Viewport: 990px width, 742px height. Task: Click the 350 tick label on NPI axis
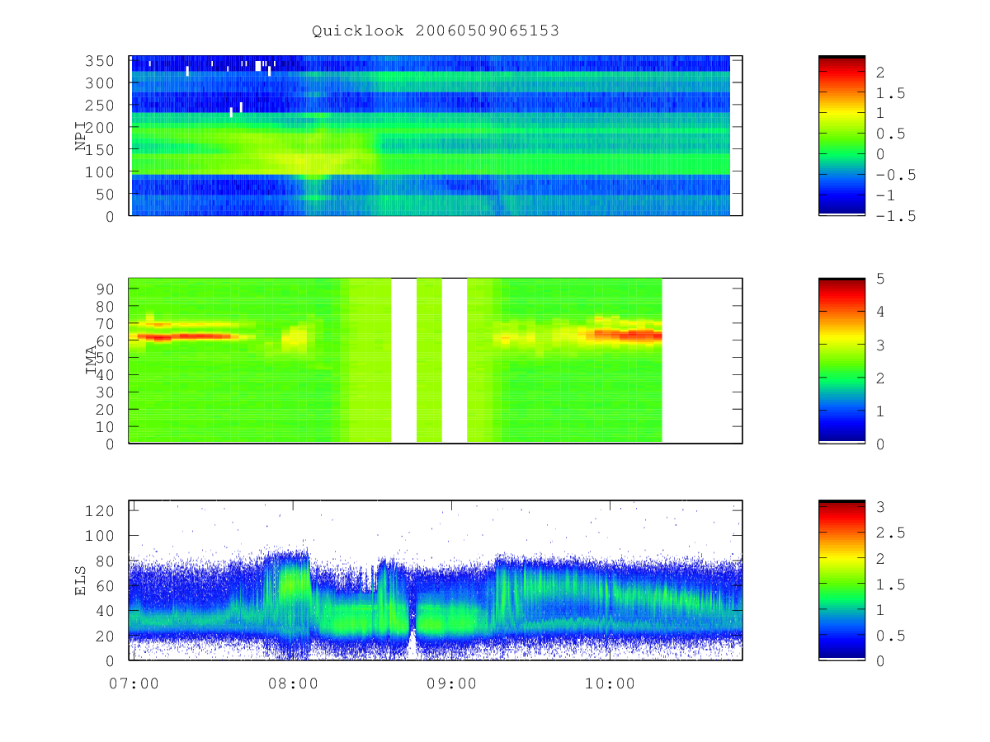(101, 61)
